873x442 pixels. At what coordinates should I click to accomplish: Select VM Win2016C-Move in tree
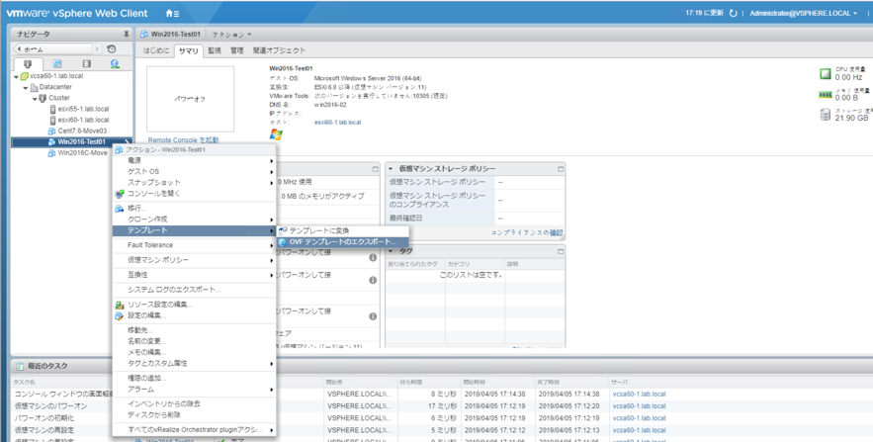click(82, 153)
